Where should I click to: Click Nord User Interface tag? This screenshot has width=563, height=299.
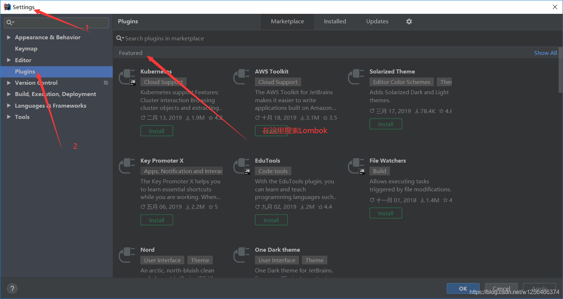coord(162,260)
